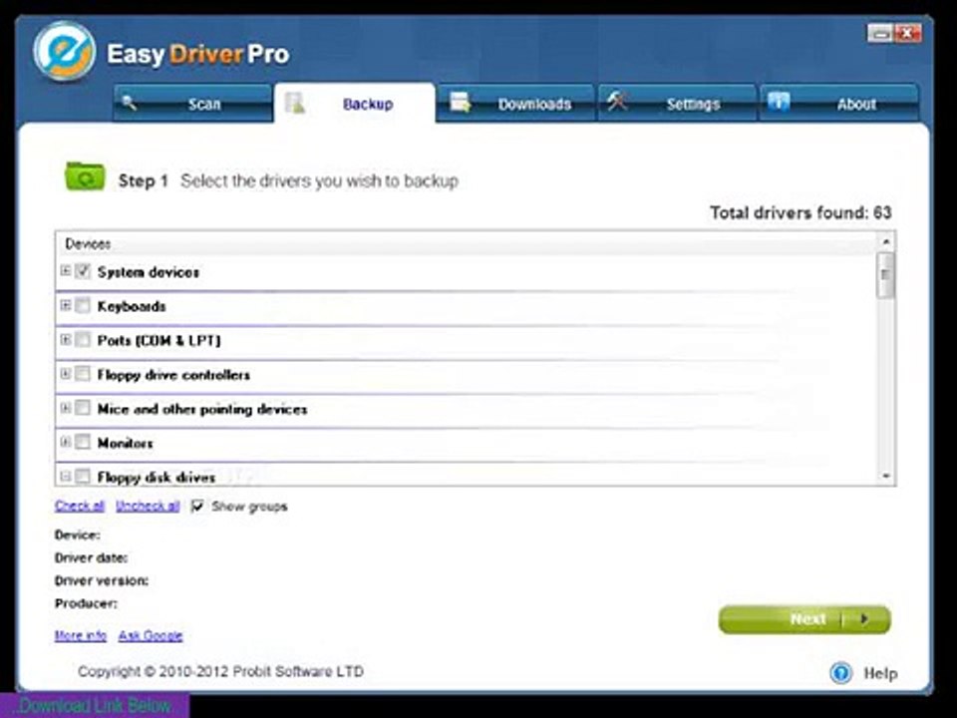Select Mice and other pointing devices label

pyautogui.click(x=202, y=409)
